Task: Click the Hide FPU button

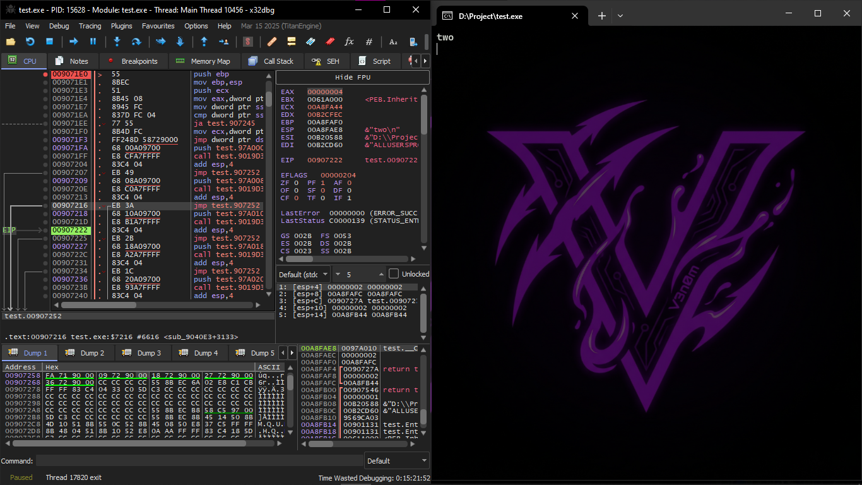Action: (352, 77)
